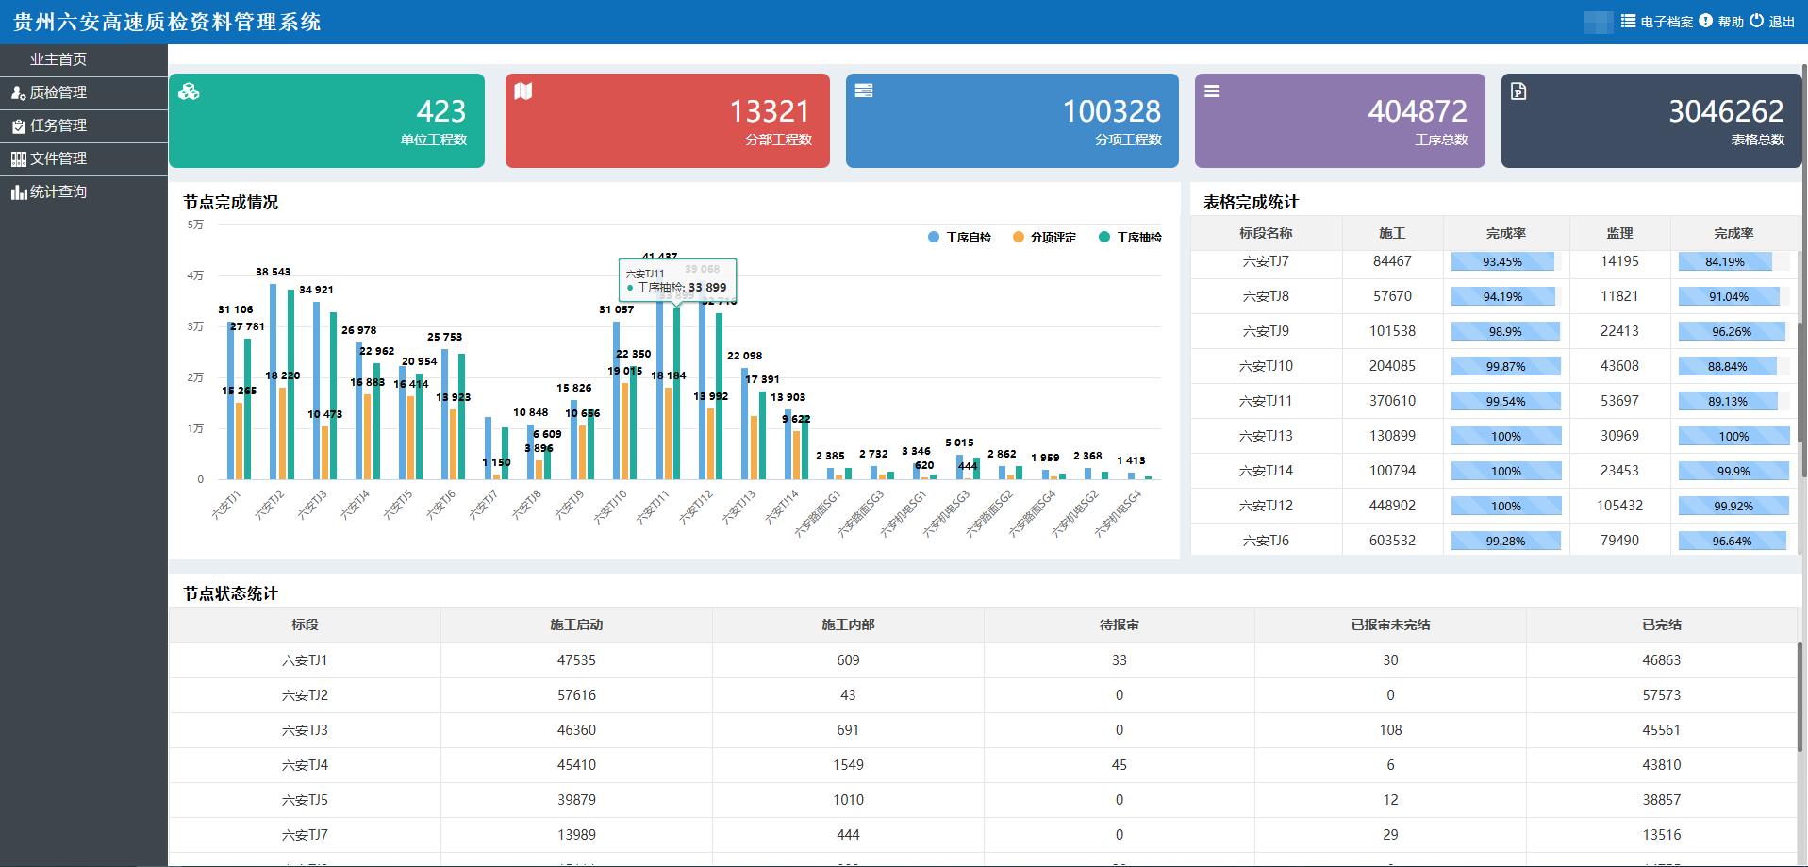This screenshot has width=1808, height=867.
Task: Open the 业主首页 menu item
Action: pos(58,59)
